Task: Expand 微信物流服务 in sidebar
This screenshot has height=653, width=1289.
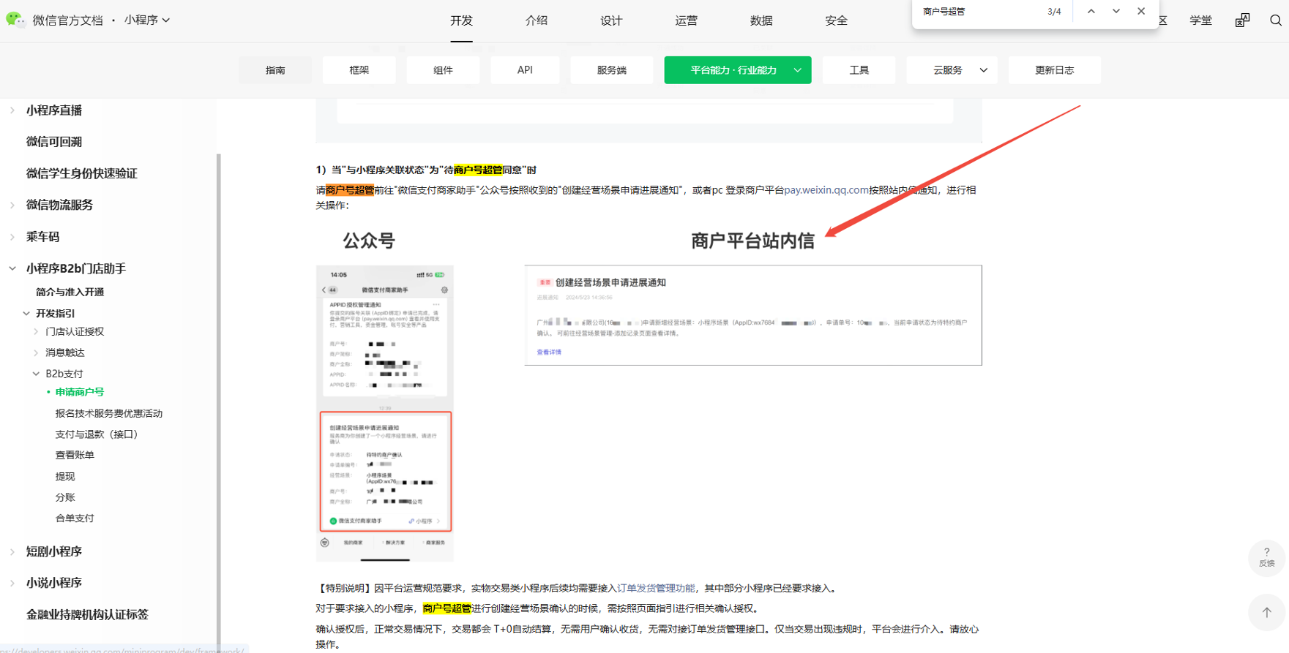Action: coord(12,205)
